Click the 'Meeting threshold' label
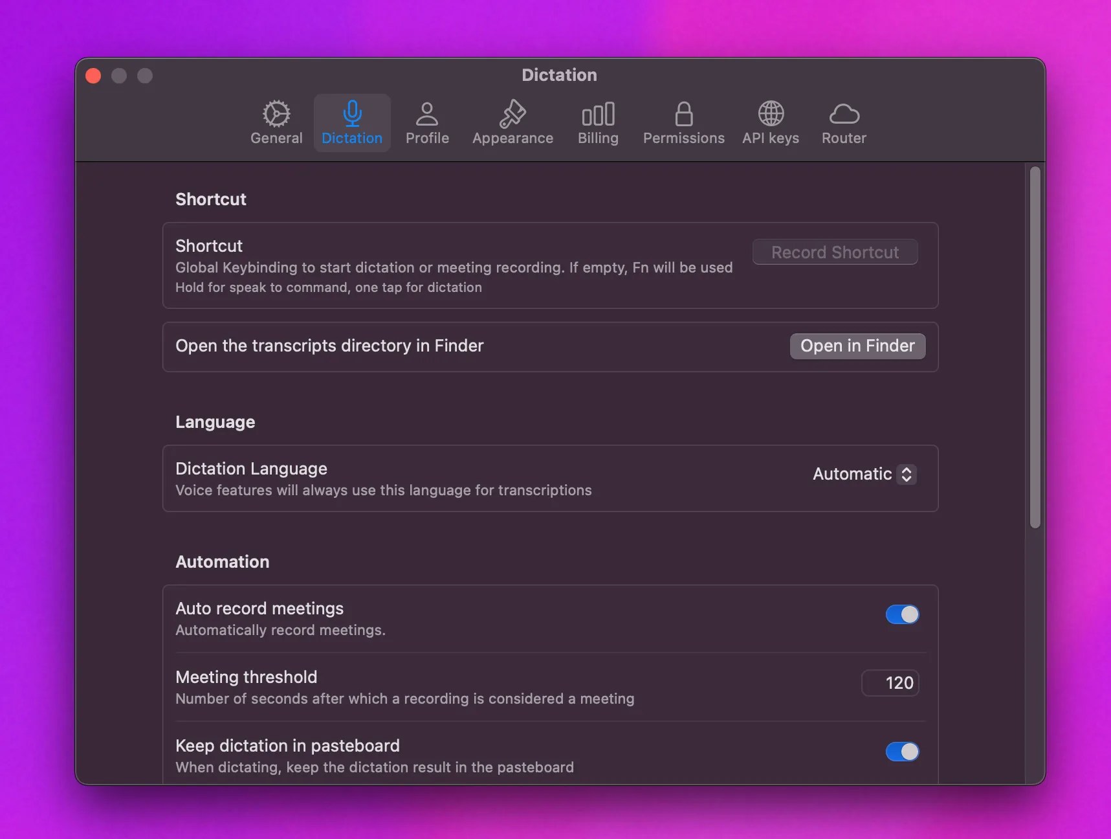This screenshot has width=1111, height=839. coord(247,677)
